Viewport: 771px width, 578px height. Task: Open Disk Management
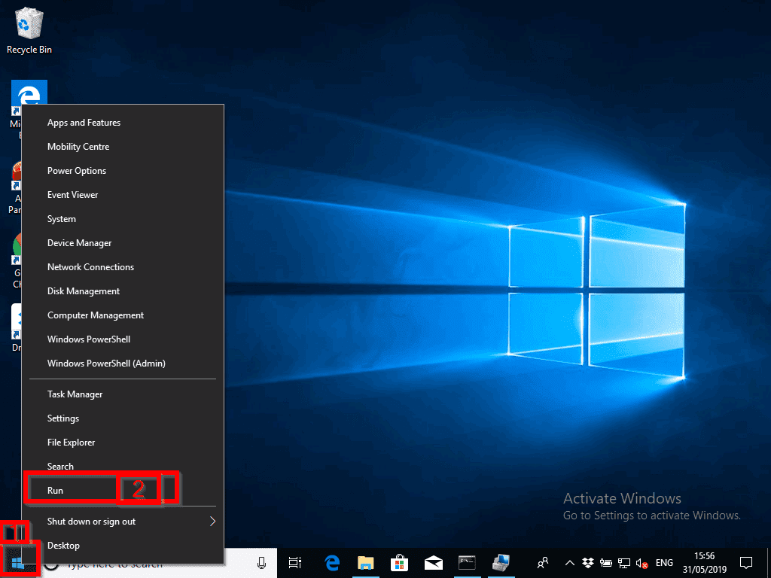pyautogui.click(x=123, y=291)
